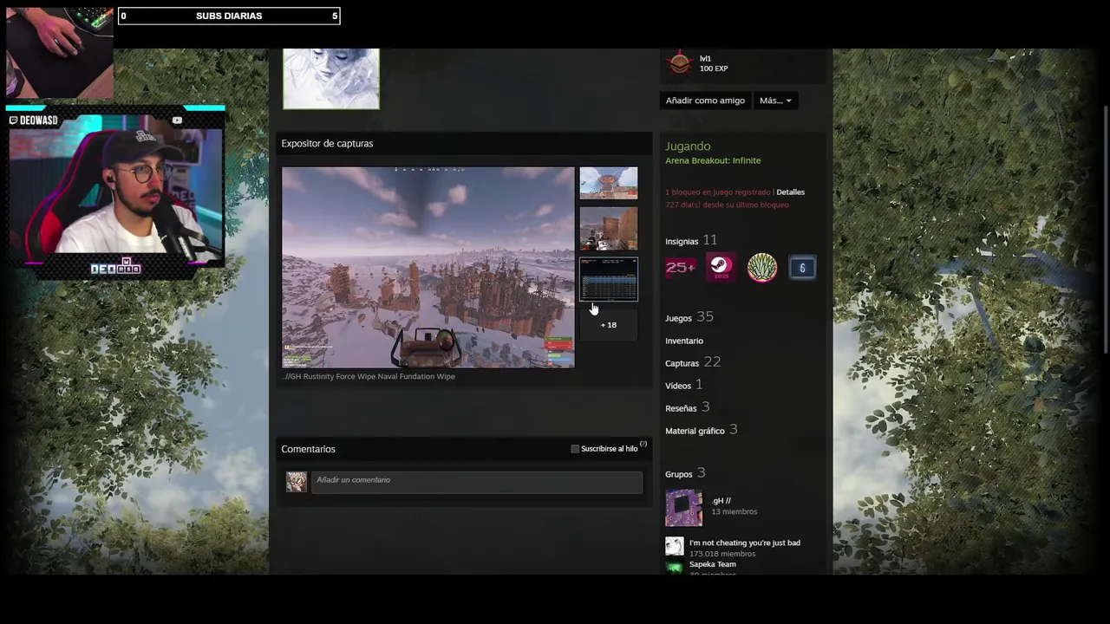Expand the Más... dropdown menu
The image size is (1110, 624).
775,101
